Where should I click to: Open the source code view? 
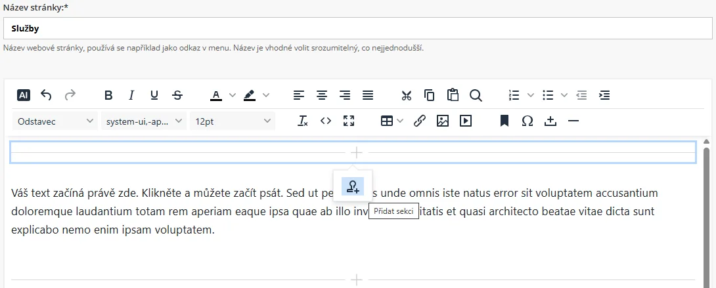(x=326, y=121)
